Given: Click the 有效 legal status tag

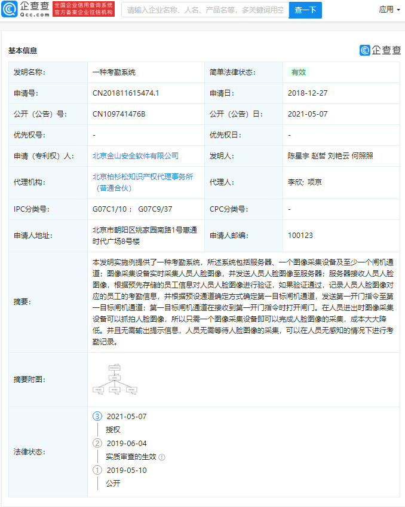Looking at the screenshot, I should tap(299, 72).
